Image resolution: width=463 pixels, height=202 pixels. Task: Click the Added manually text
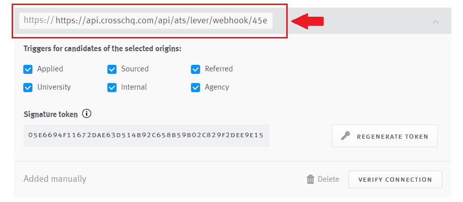(x=55, y=179)
